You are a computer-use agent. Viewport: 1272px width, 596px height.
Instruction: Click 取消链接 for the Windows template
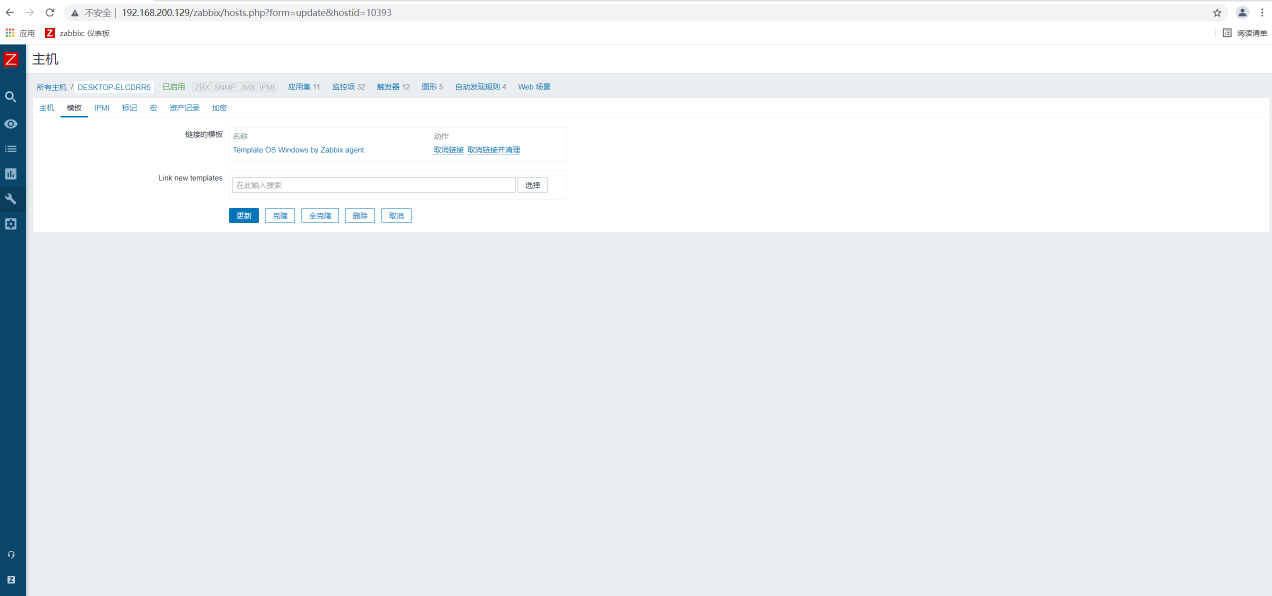tap(448, 150)
